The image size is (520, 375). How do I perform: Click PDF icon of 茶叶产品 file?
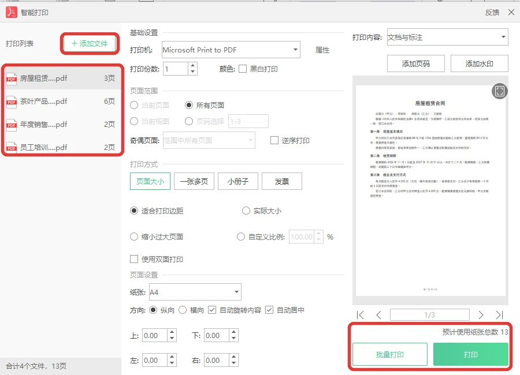coord(12,102)
